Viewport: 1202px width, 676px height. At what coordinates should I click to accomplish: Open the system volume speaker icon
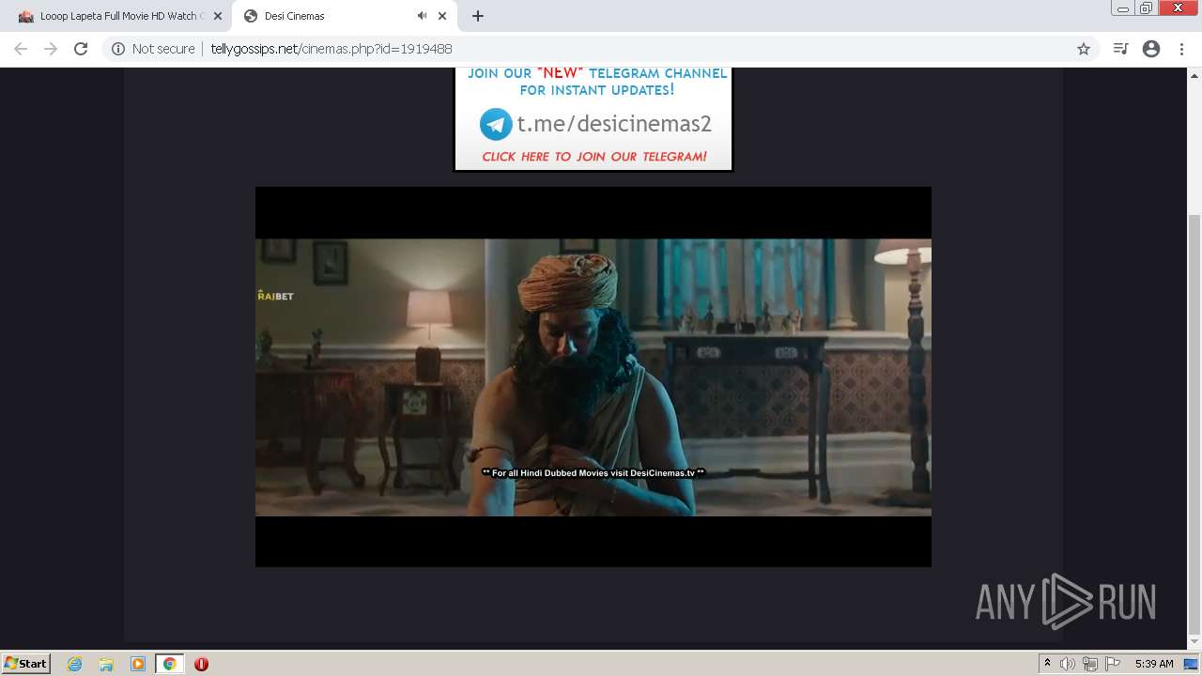(1068, 664)
